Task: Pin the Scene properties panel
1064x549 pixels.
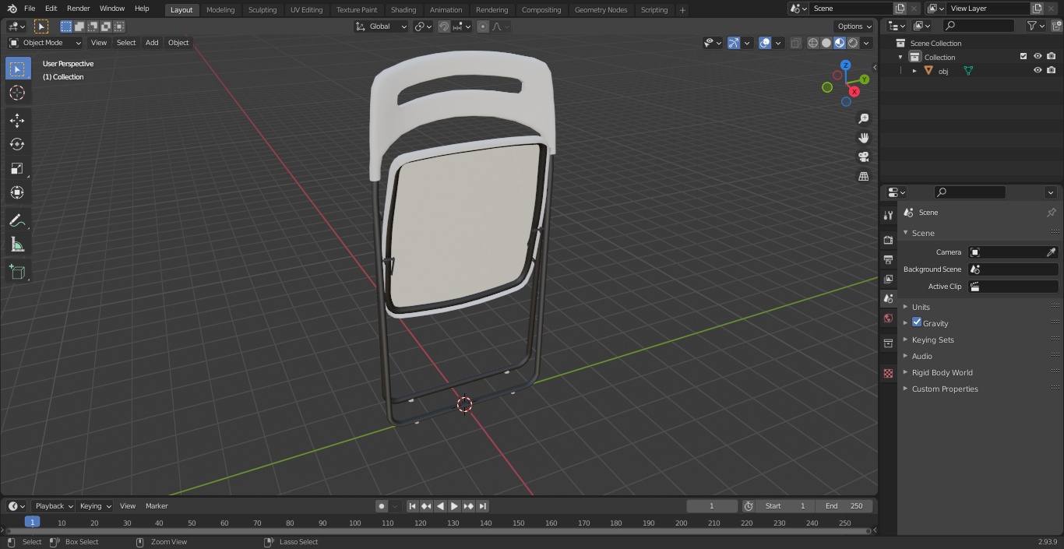Action: tap(1051, 213)
